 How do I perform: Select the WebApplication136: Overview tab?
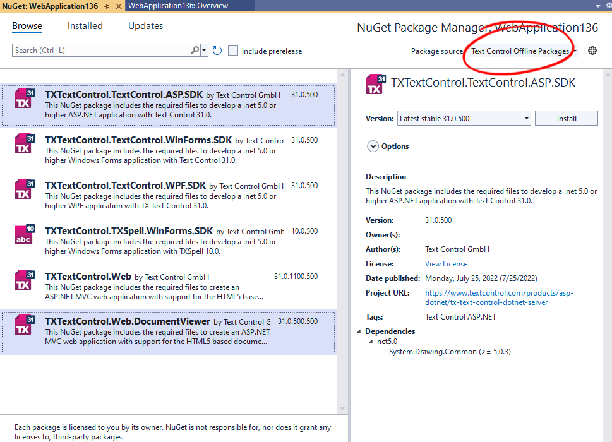(x=178, y=6)
